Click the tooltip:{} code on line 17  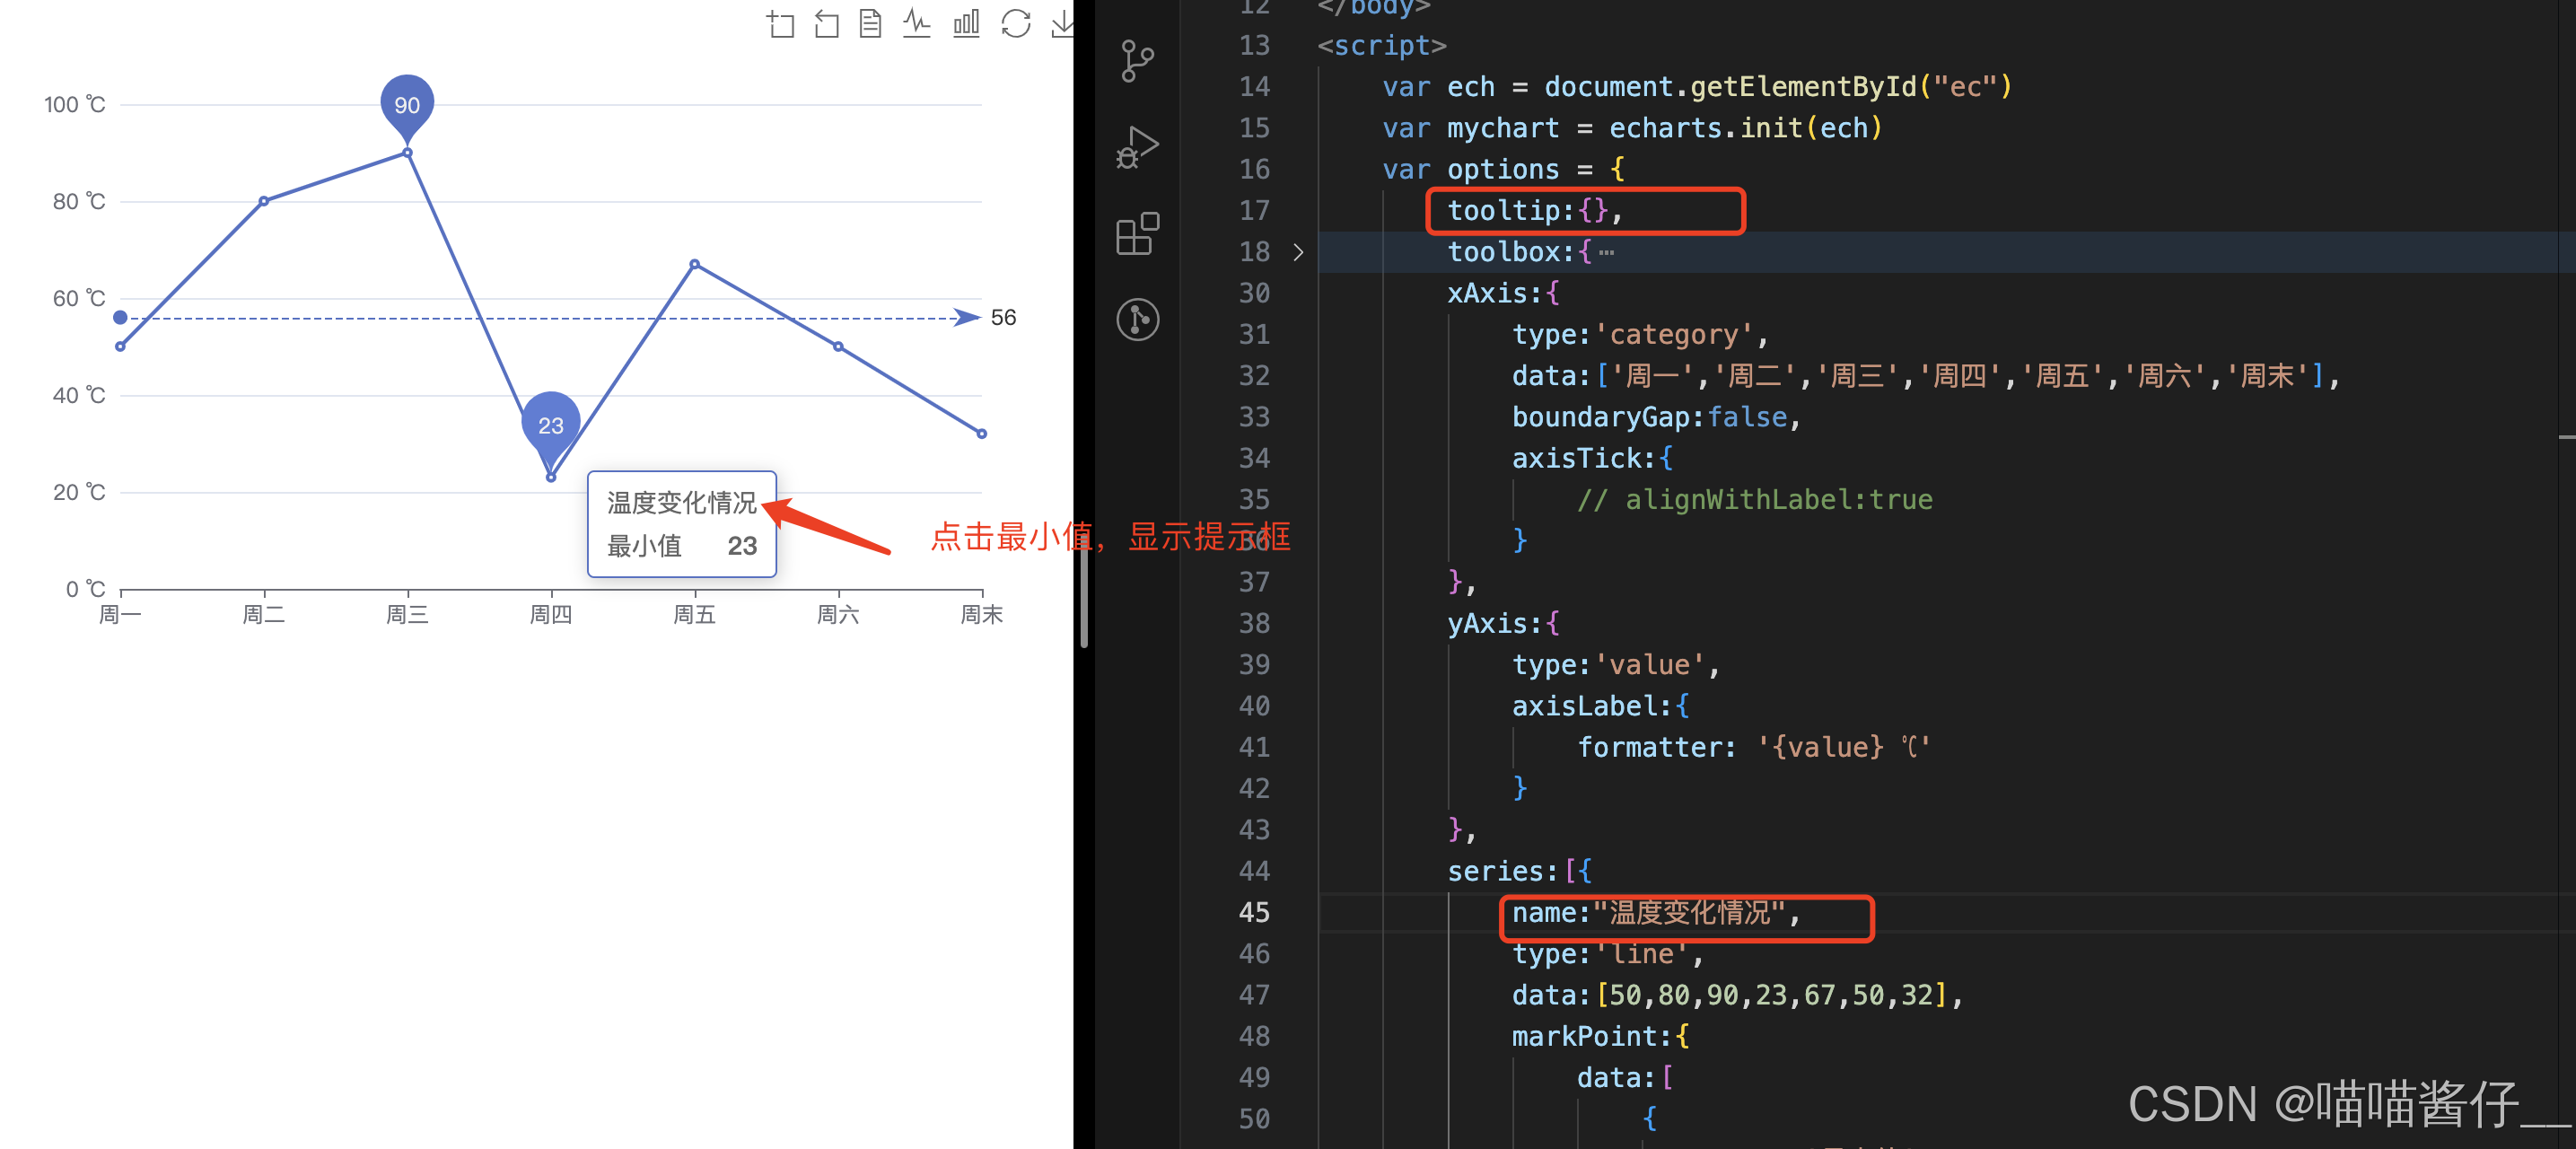tap(1535, 211)
